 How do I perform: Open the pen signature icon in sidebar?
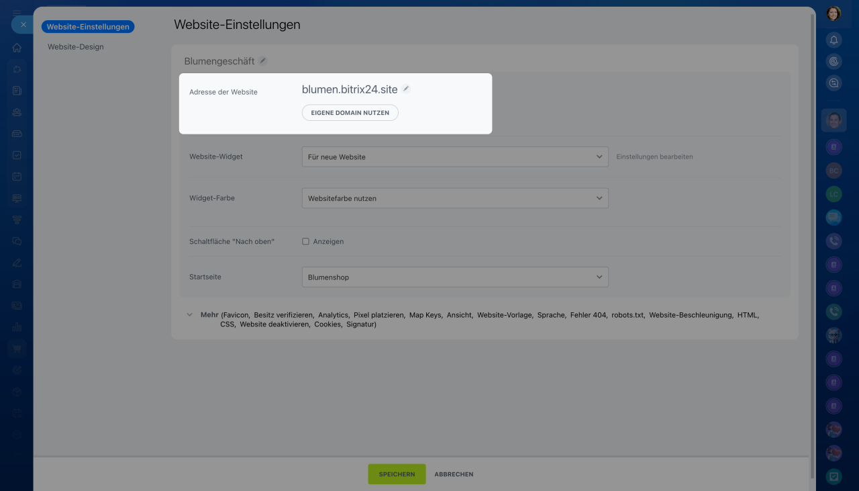click(x=17, y=263)
